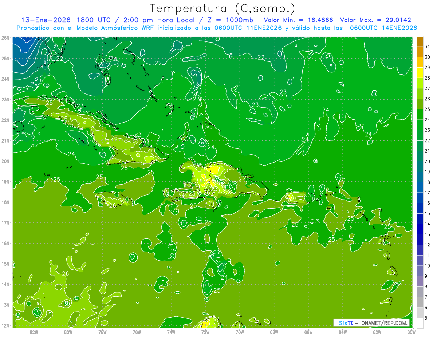The image size is (437, 337).
Task: Click the '21N' latitude axis label
Action: (x=5, y=140)
